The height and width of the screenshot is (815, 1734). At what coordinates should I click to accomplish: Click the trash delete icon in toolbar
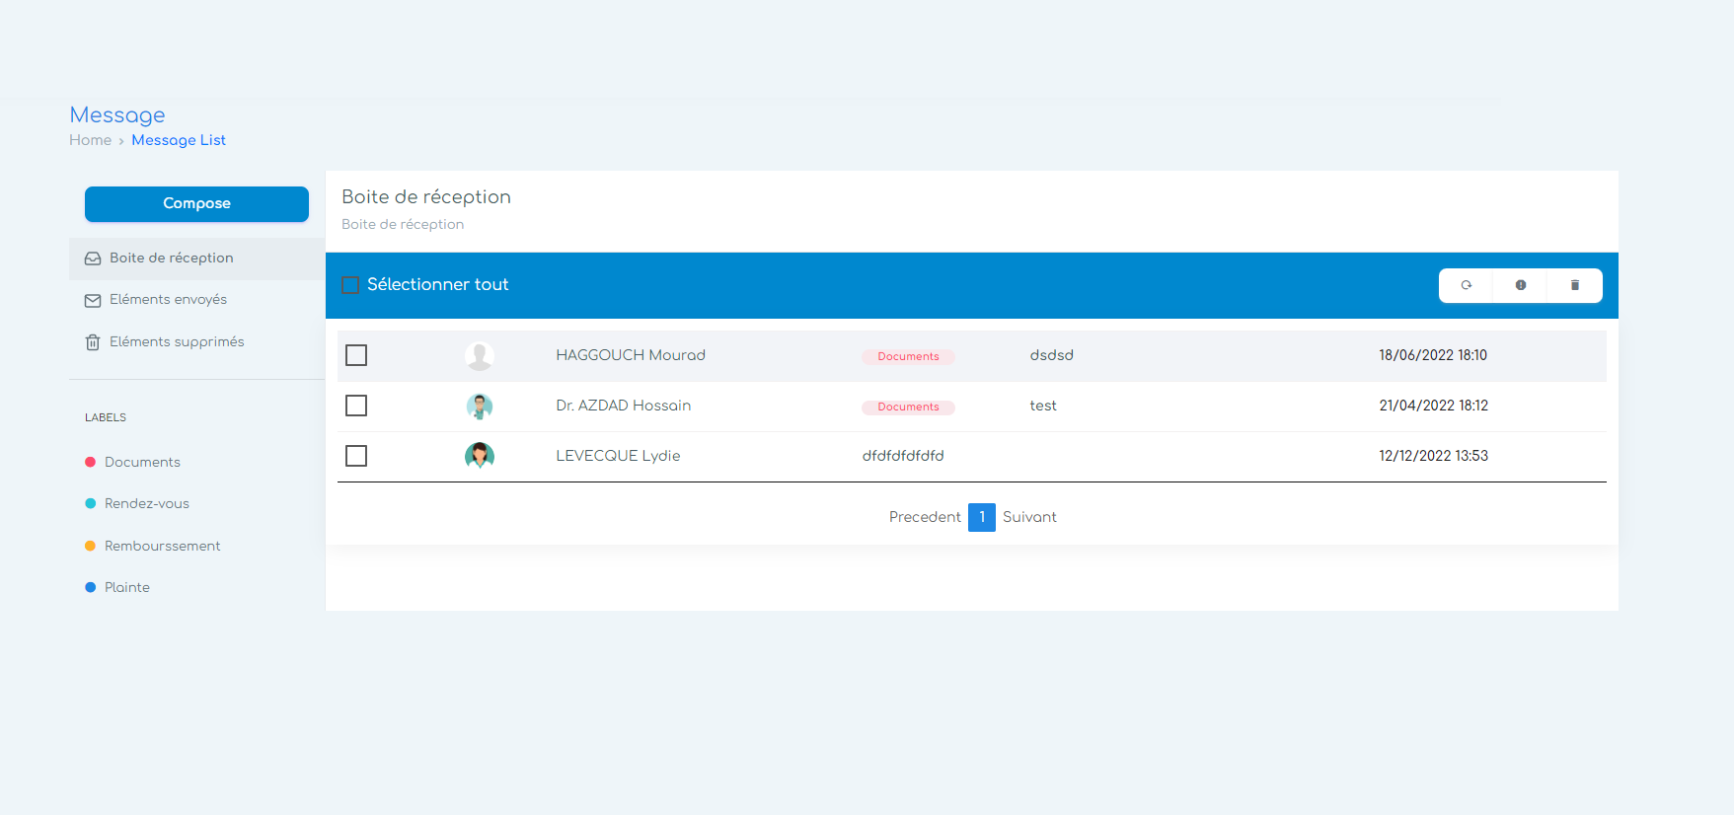[1575, 285]
